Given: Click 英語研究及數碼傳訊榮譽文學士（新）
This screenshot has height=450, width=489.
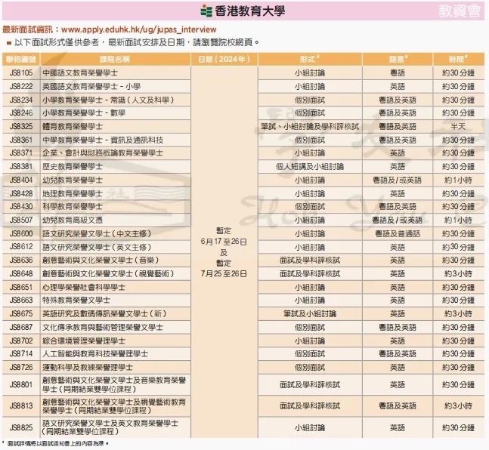Looking at the screenshot, I should tap(104, 313).
